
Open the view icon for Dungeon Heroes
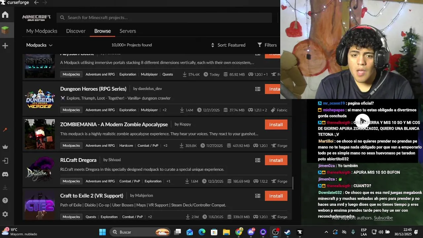click(x=258, y=89)
